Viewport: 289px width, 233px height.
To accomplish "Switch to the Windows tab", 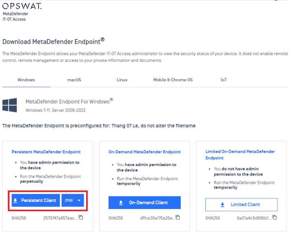I will [x=26, y=80].
